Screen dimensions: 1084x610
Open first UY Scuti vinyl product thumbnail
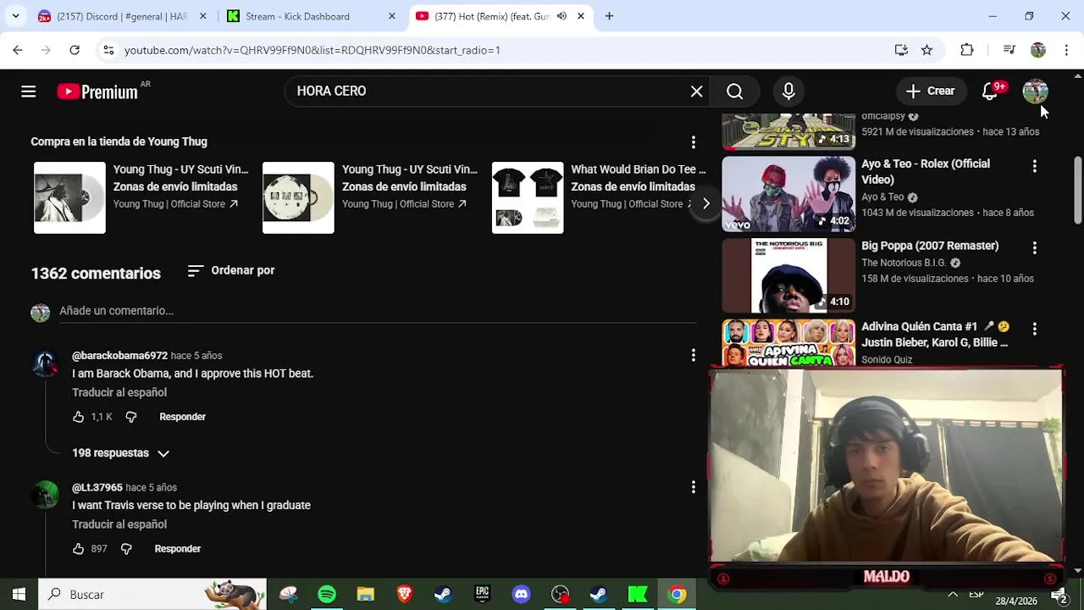69,197
